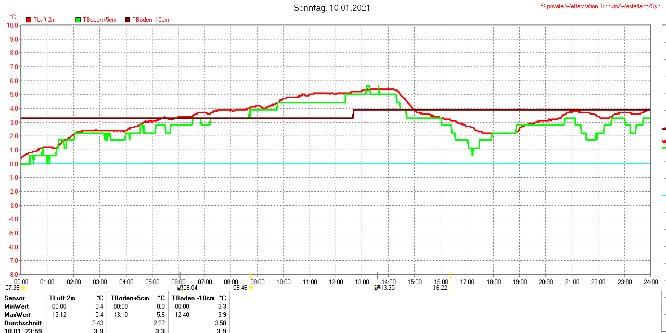This screenshot has width=666, height=333.
Task: Click the dark red TBoden -10cm swatch
Action: coord(127,20)
